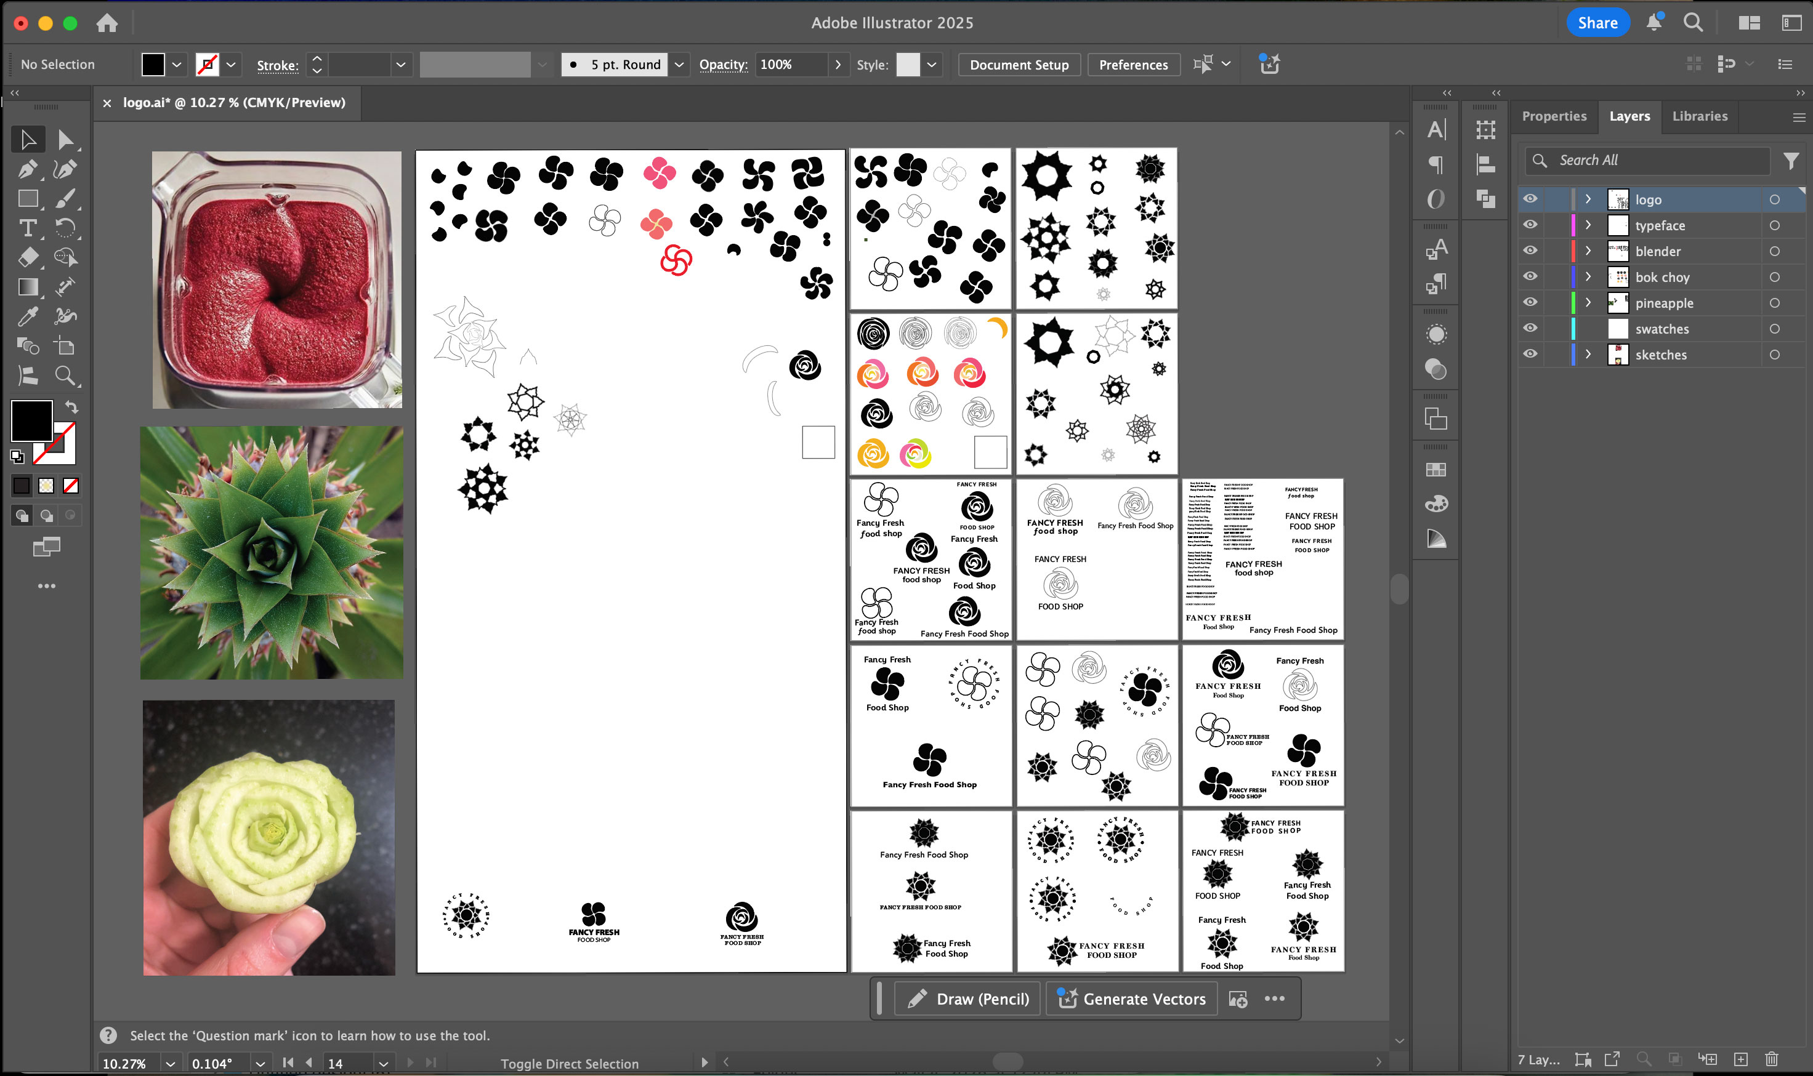The image size is (1813, 1076).
Task: Click the Style swatch box
Action: point(907,65)
